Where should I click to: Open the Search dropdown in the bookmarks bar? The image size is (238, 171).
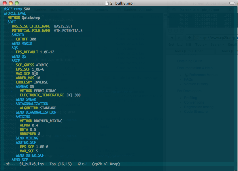pyautogui.click(x=217, y=44)
